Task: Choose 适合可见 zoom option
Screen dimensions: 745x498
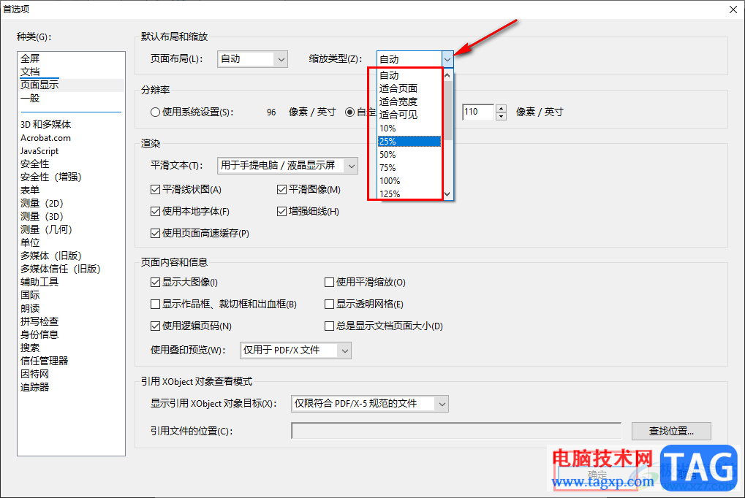Action: (x=409, y=115)
